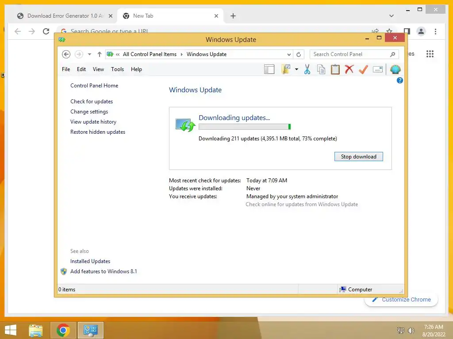Click the envelope icon in toolbar

378,69
